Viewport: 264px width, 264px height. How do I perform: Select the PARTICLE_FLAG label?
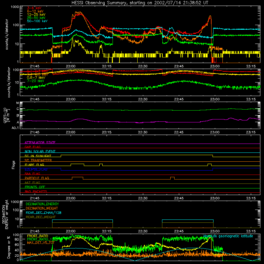click(x=37, y=178)
